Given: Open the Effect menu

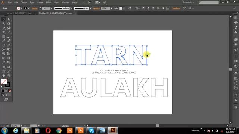Looking at the screenshot, I should tap(49, 3).
